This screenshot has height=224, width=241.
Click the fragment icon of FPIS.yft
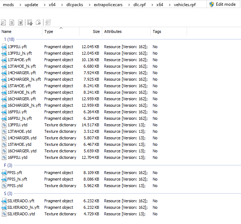pos(4,173)
